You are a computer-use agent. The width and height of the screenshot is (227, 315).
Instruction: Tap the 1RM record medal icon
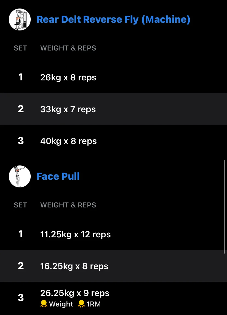click(x=81, y=304)
